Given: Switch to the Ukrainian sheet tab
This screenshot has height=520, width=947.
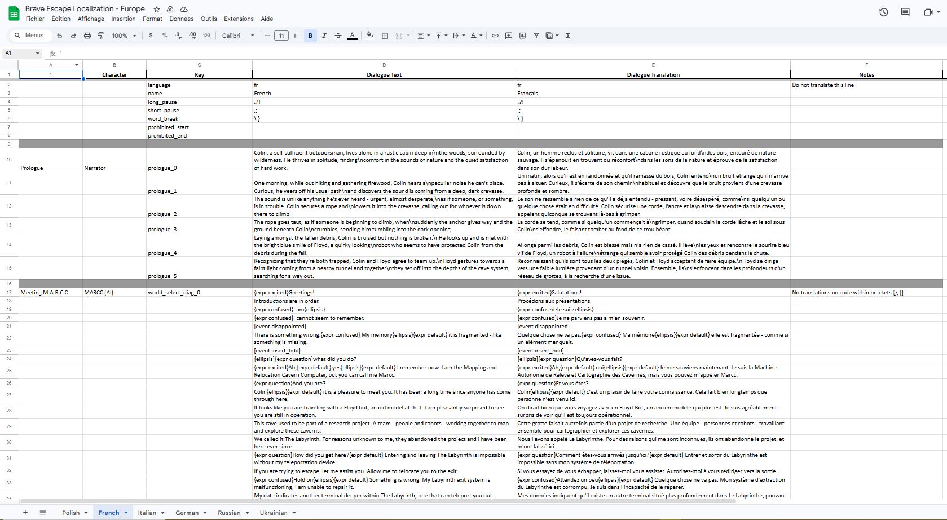Looking at the screenshot, I should [x=274, y=513].
